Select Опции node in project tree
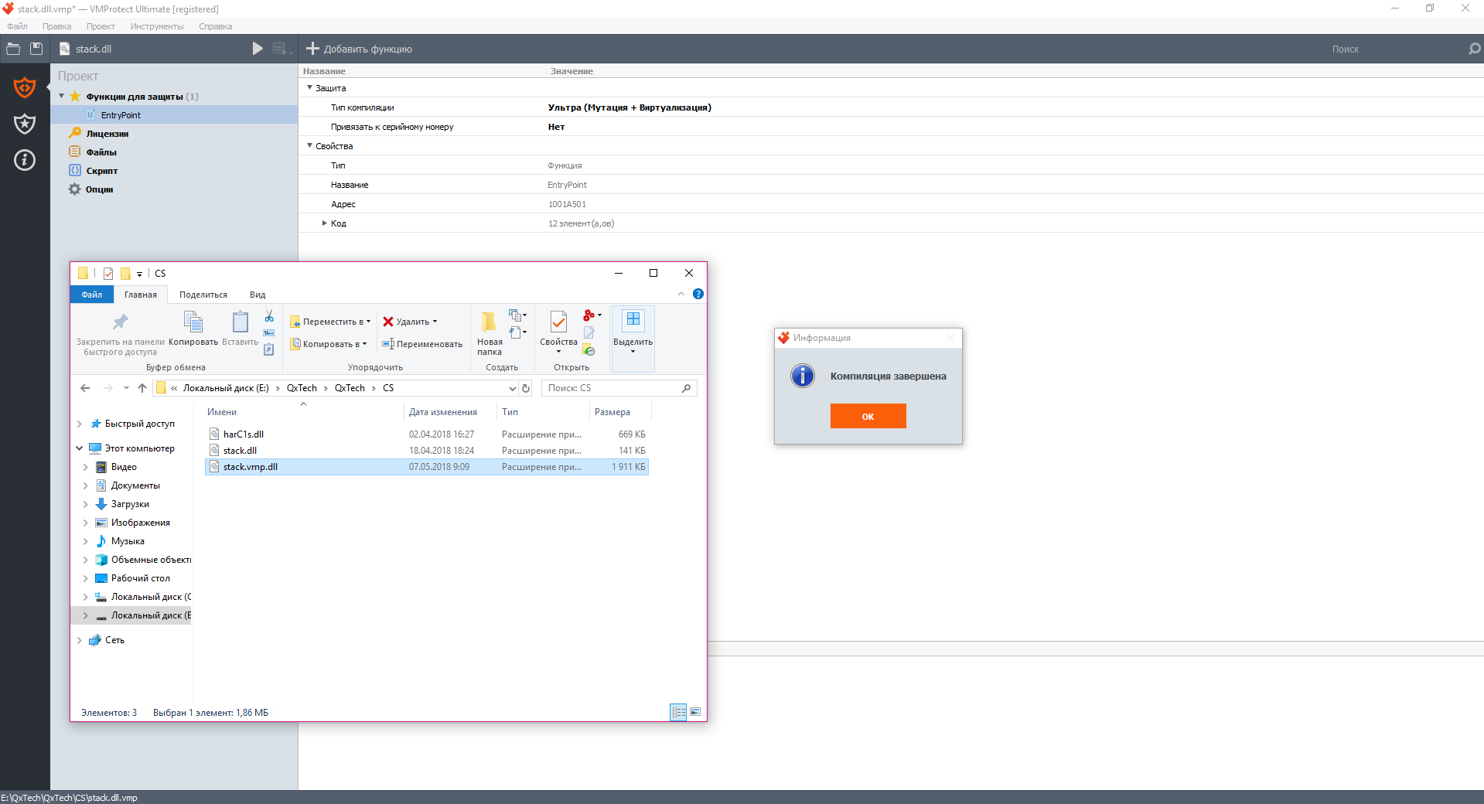This screenshot has height=804, width=1484. [x=99, y=189]
